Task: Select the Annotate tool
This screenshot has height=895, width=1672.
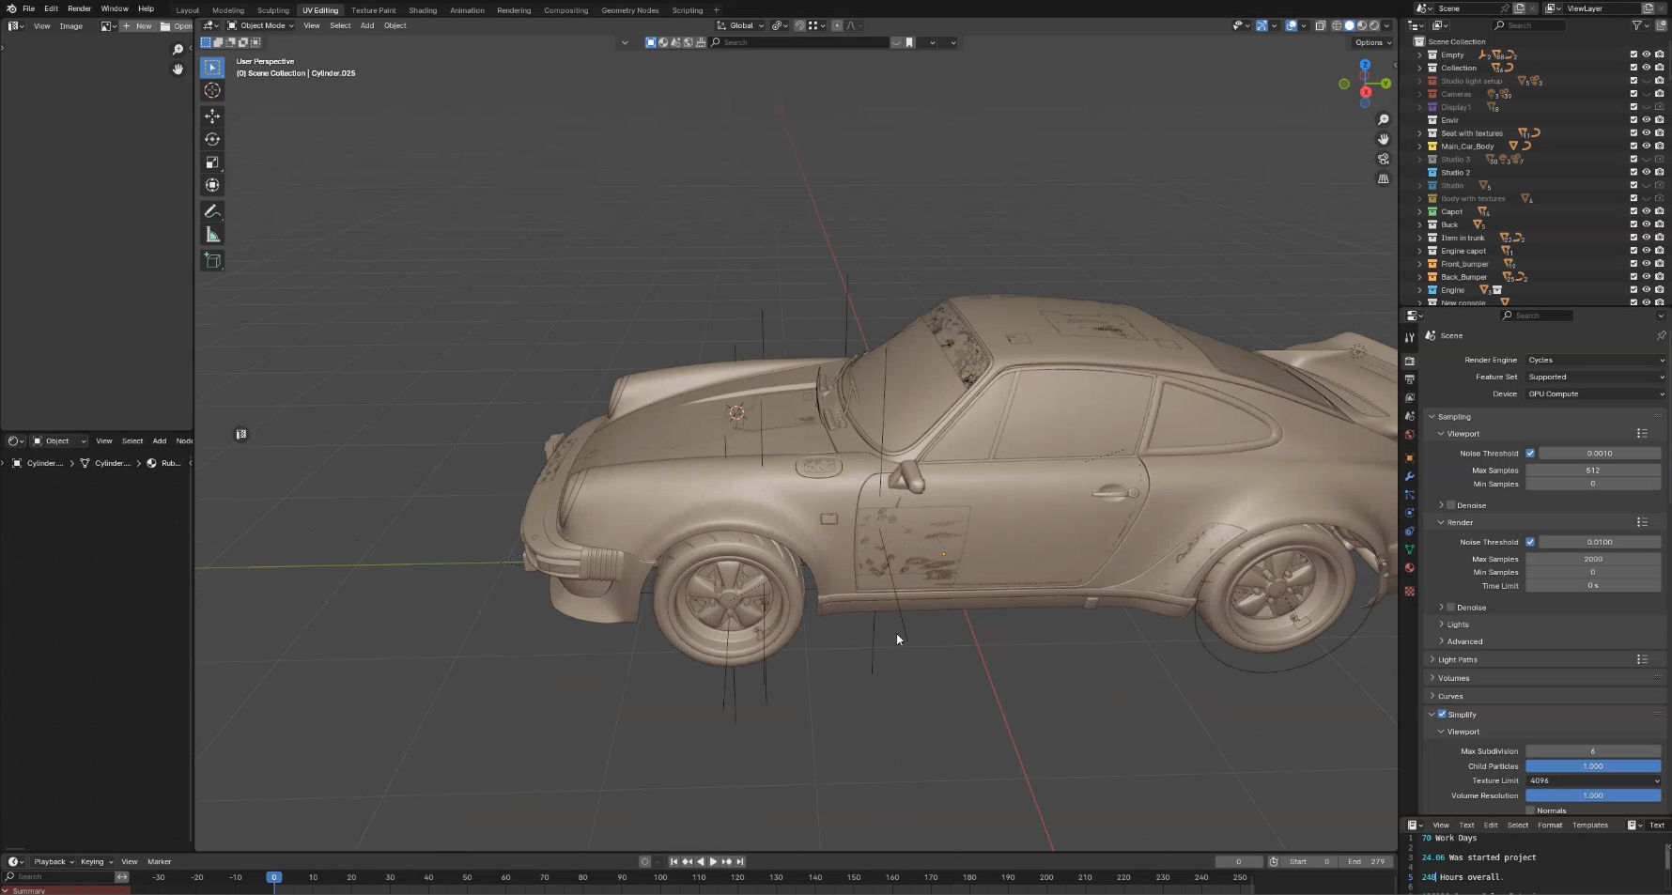Action: (x=212, y=211)
